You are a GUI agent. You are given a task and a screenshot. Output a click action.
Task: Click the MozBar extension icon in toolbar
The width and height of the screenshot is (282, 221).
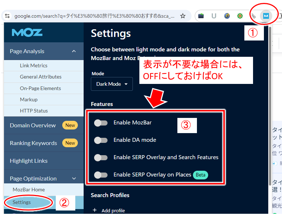(266, 16)
